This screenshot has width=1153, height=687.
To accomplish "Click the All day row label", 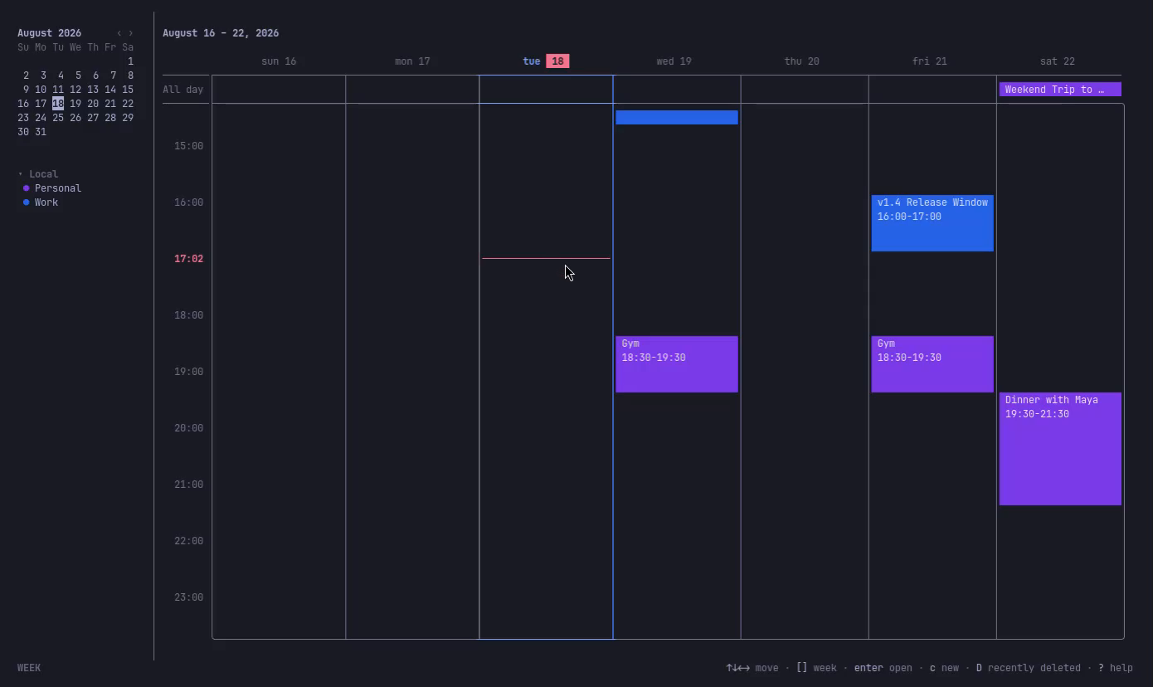I will 182,90.
